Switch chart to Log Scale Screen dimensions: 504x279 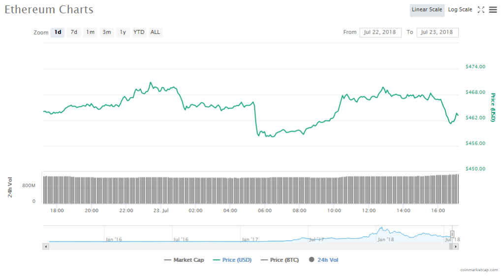460,10
